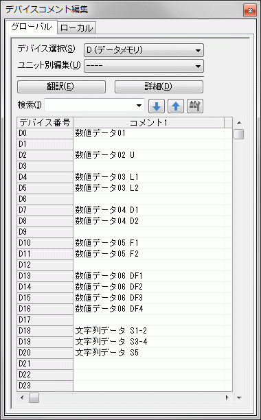Select comment cell 数値データ06 DF3
This screenshot has width=261, height=420.
[149, 298]
